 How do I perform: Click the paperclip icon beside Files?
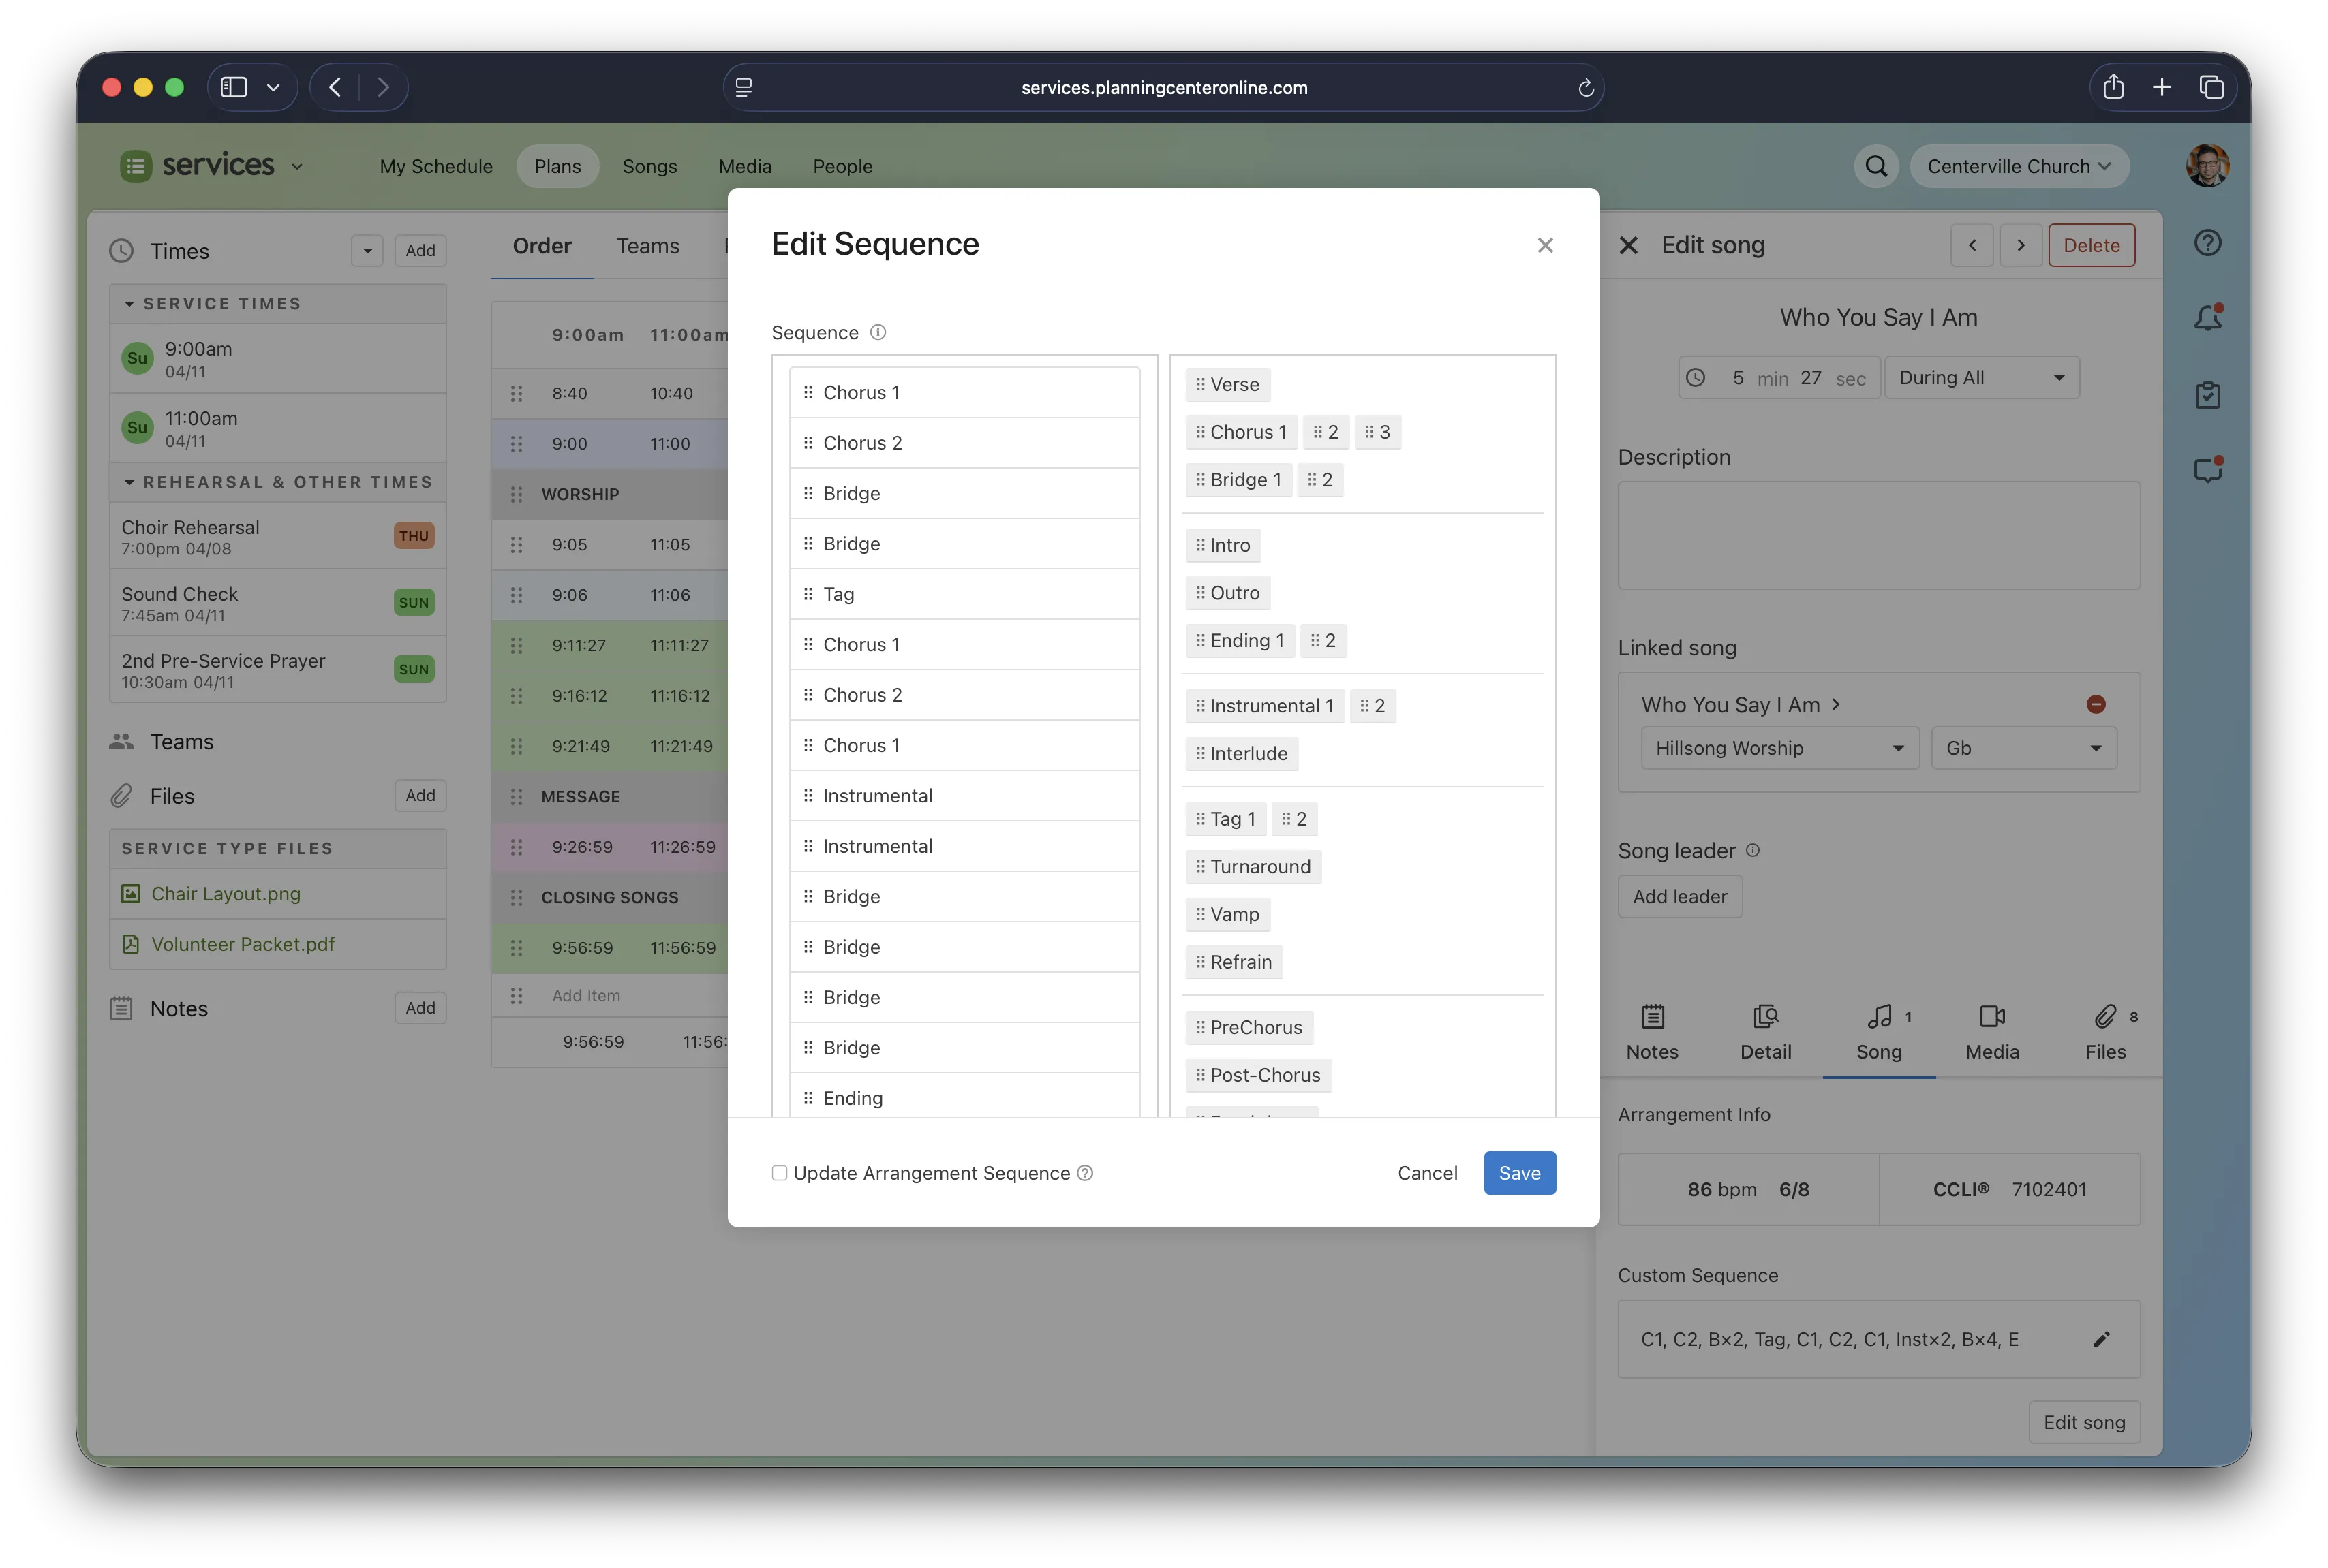pos(121,796)
